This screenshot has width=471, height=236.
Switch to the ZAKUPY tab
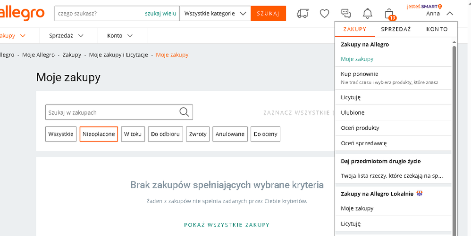[x=355, y=29]
